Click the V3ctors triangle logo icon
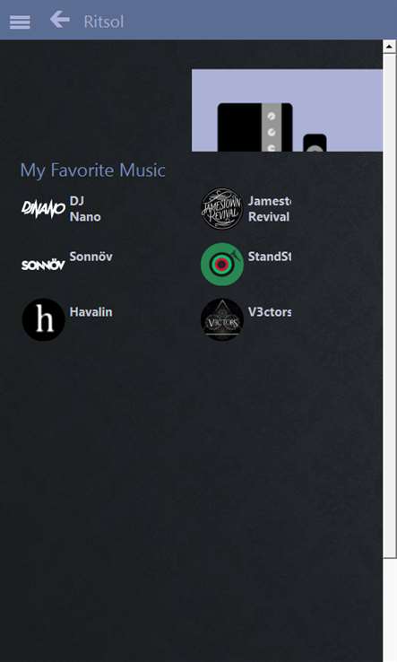The height and width of the screenshot is (662, 397). pyautogui.click(x=222, y=319)
